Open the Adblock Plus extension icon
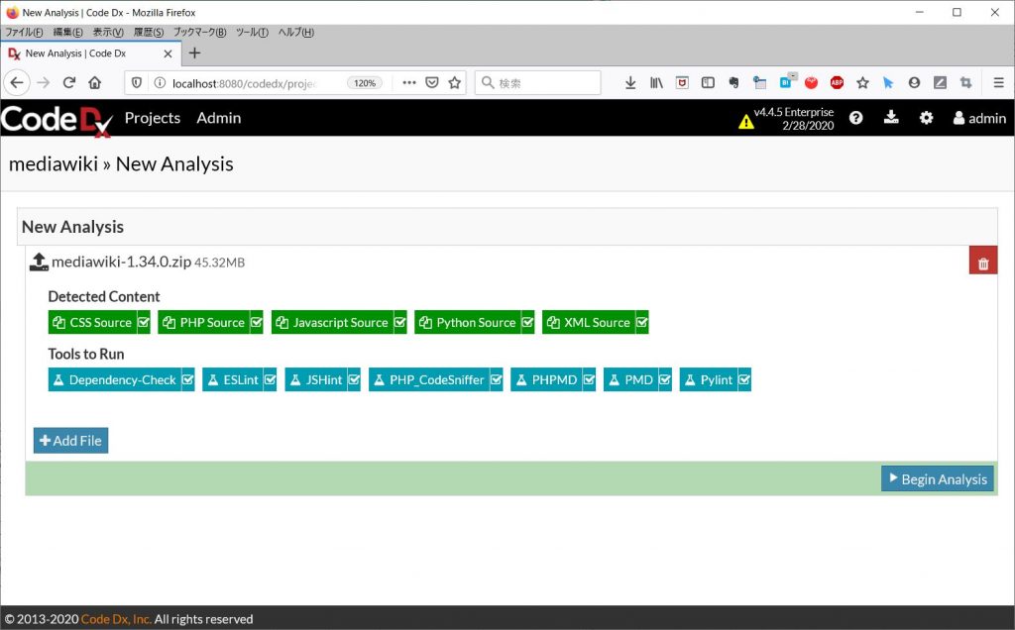1015x630 pixels. [x=837, y=82]
